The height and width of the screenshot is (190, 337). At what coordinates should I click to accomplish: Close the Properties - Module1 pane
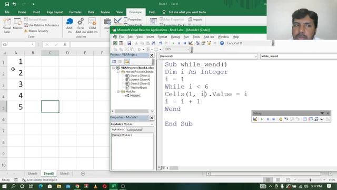pyautogui.click(x=152, y=118)
